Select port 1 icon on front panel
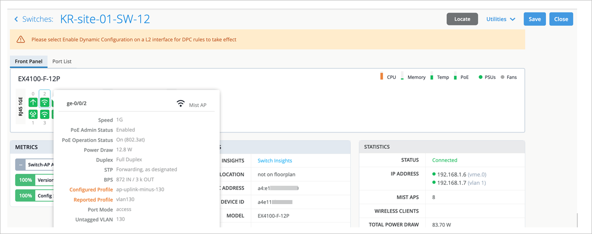The image size is (592, 234). [x=33, y=114]
